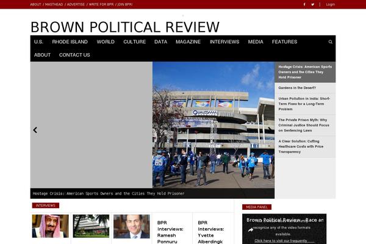Open the Masthead link
Image resolution: width=366 pixels, height=244 pixels.
[54, 4]
